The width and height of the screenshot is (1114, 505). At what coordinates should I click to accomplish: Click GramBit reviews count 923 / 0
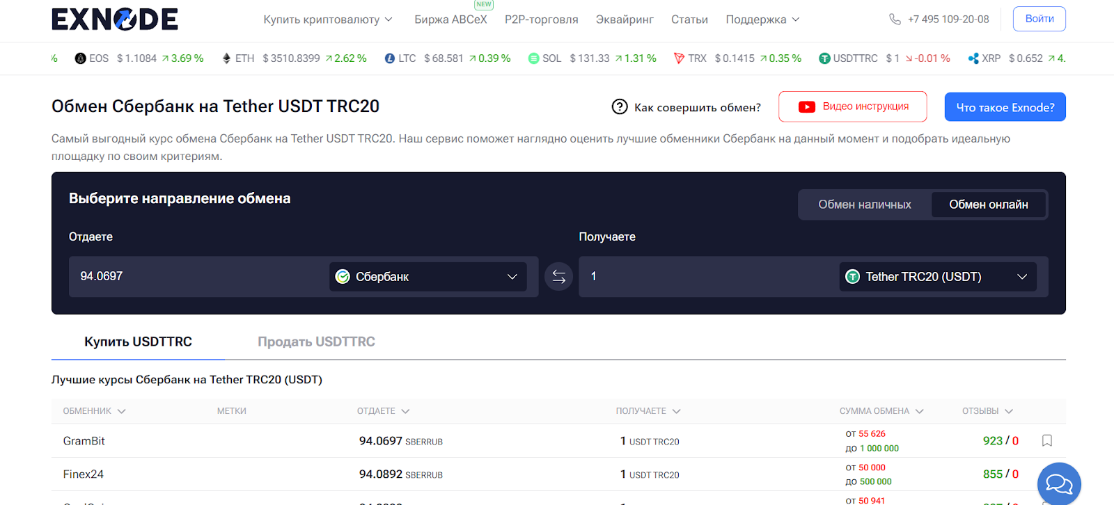[x=1001, y=440]
